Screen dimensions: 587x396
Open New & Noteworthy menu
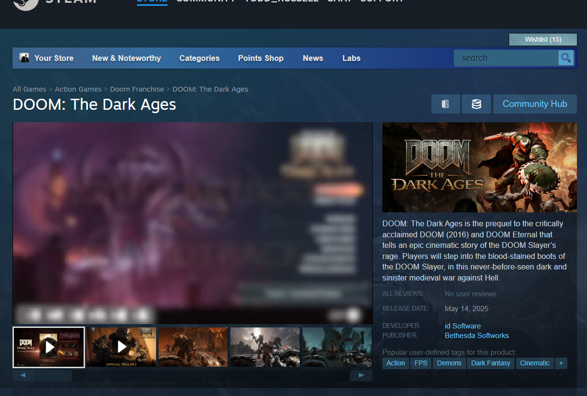click(126, 58)
